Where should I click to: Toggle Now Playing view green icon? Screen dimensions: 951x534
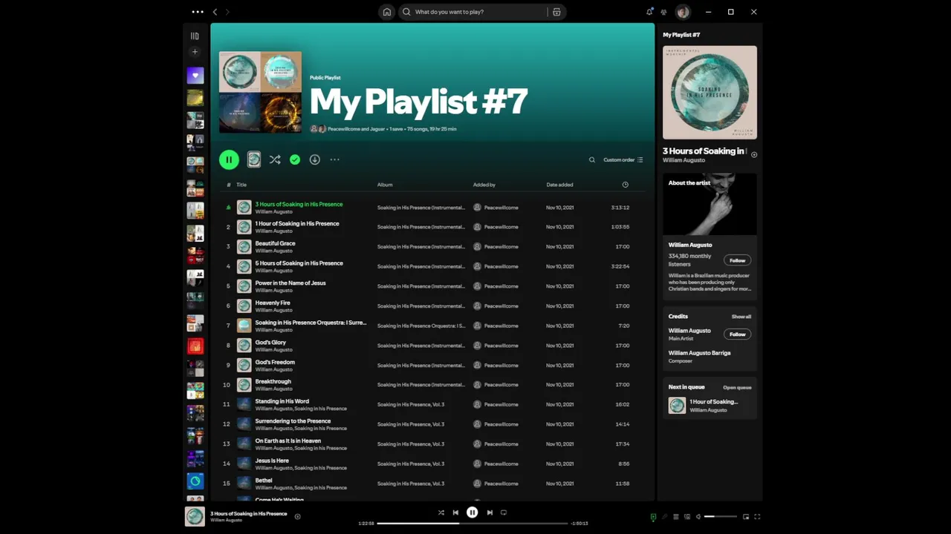point(653,517)
